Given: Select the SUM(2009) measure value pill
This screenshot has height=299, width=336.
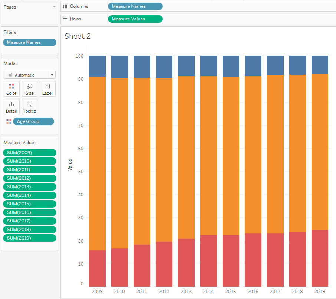Looking at the screenshot, I should (30, 153).
